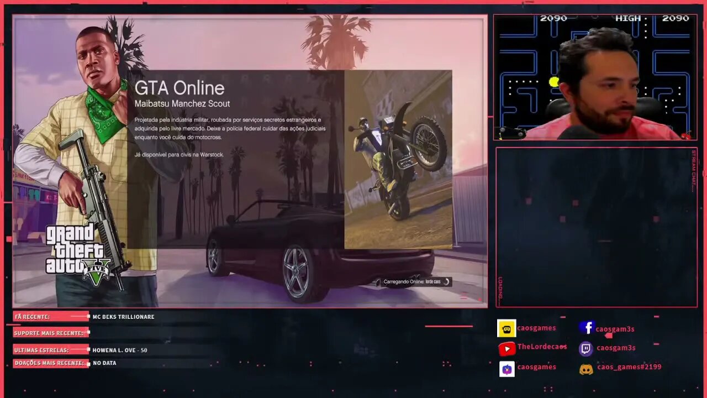
Task: Click caosgames beside the yellow icon
Action: tap(536, 328)
